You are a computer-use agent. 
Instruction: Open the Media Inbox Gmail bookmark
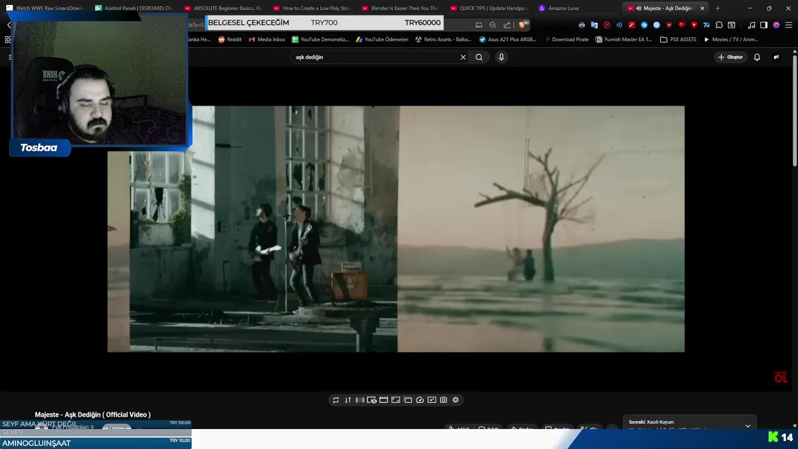tap(267, 39)
